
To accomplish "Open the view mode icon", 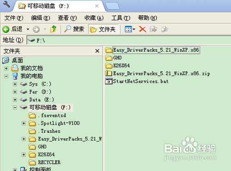I will [x=128, y=29].
